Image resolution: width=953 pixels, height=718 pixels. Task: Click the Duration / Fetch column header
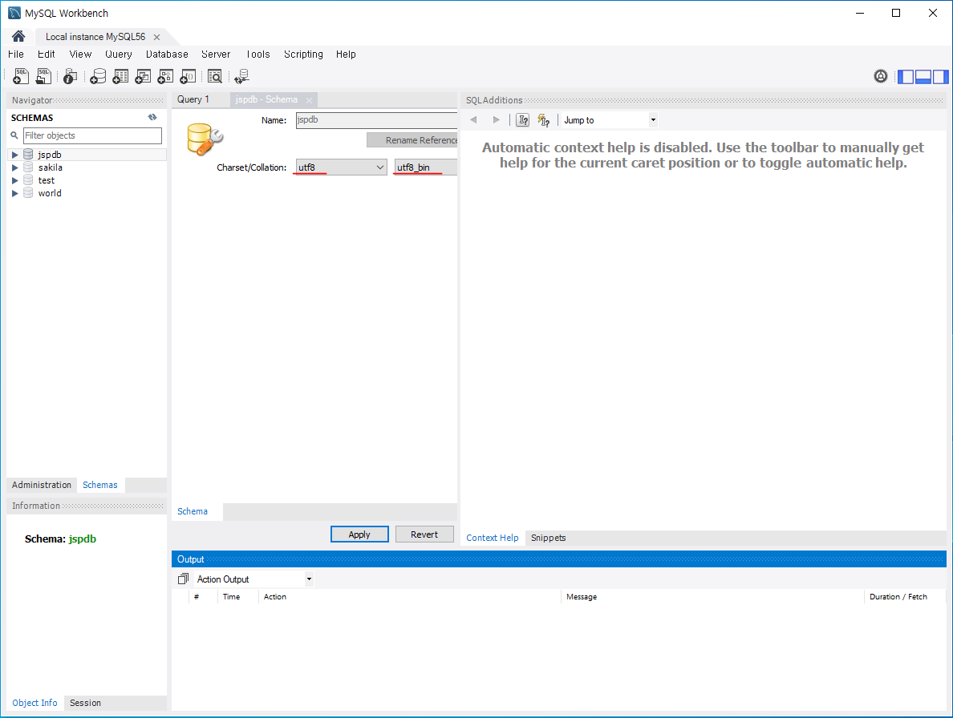904,597
